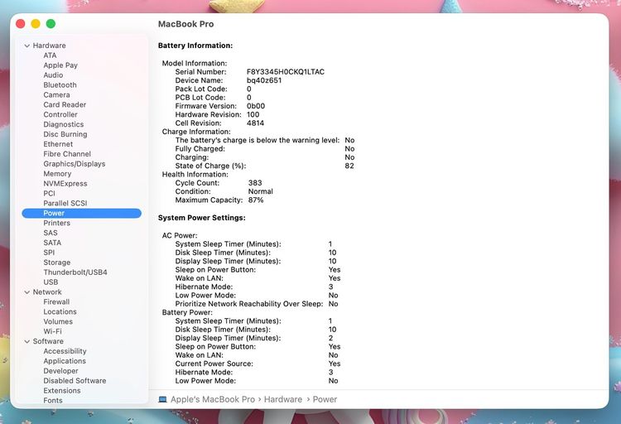Viewport: 621px width, 424px height.
Task: Open Wi-Fi under Network
Action: [53, 332]
